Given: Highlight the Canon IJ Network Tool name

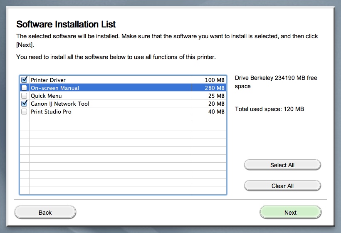Looking at the screenshot, I should [x=60, y=104].
